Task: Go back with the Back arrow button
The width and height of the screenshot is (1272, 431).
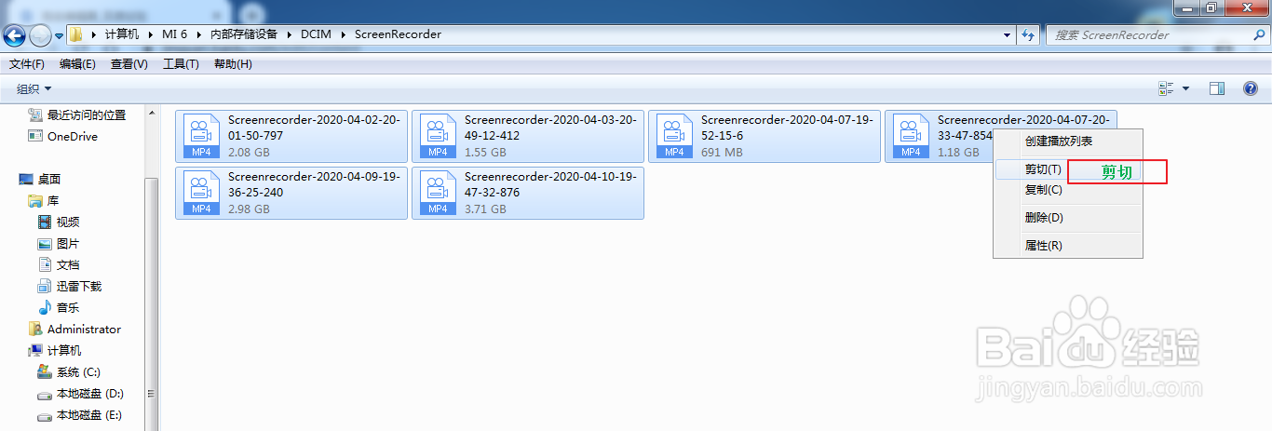Action: [15, 35]
